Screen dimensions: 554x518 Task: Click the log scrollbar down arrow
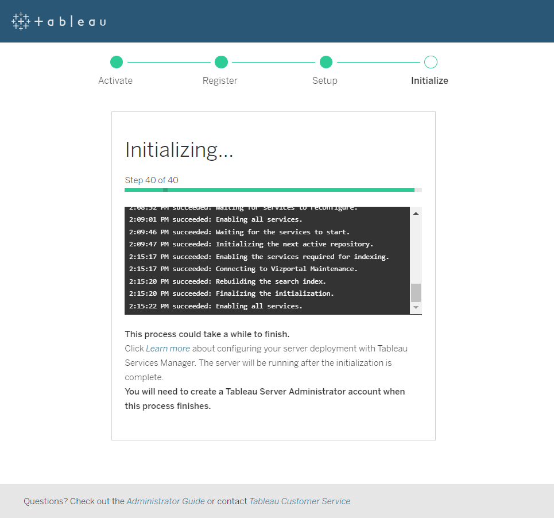pyautogui.click(x=416, y=307)
